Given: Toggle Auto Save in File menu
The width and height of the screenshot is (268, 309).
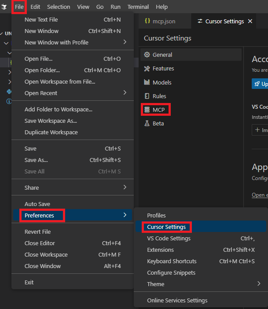Looking at the screenshot, I should point(73,204).
